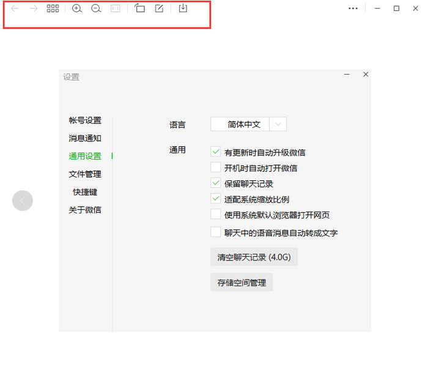Screen dimensions: 428x381
Task: Open 帐号设置 section
Action: click(x=85, y=120)
